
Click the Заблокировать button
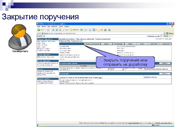118,44
